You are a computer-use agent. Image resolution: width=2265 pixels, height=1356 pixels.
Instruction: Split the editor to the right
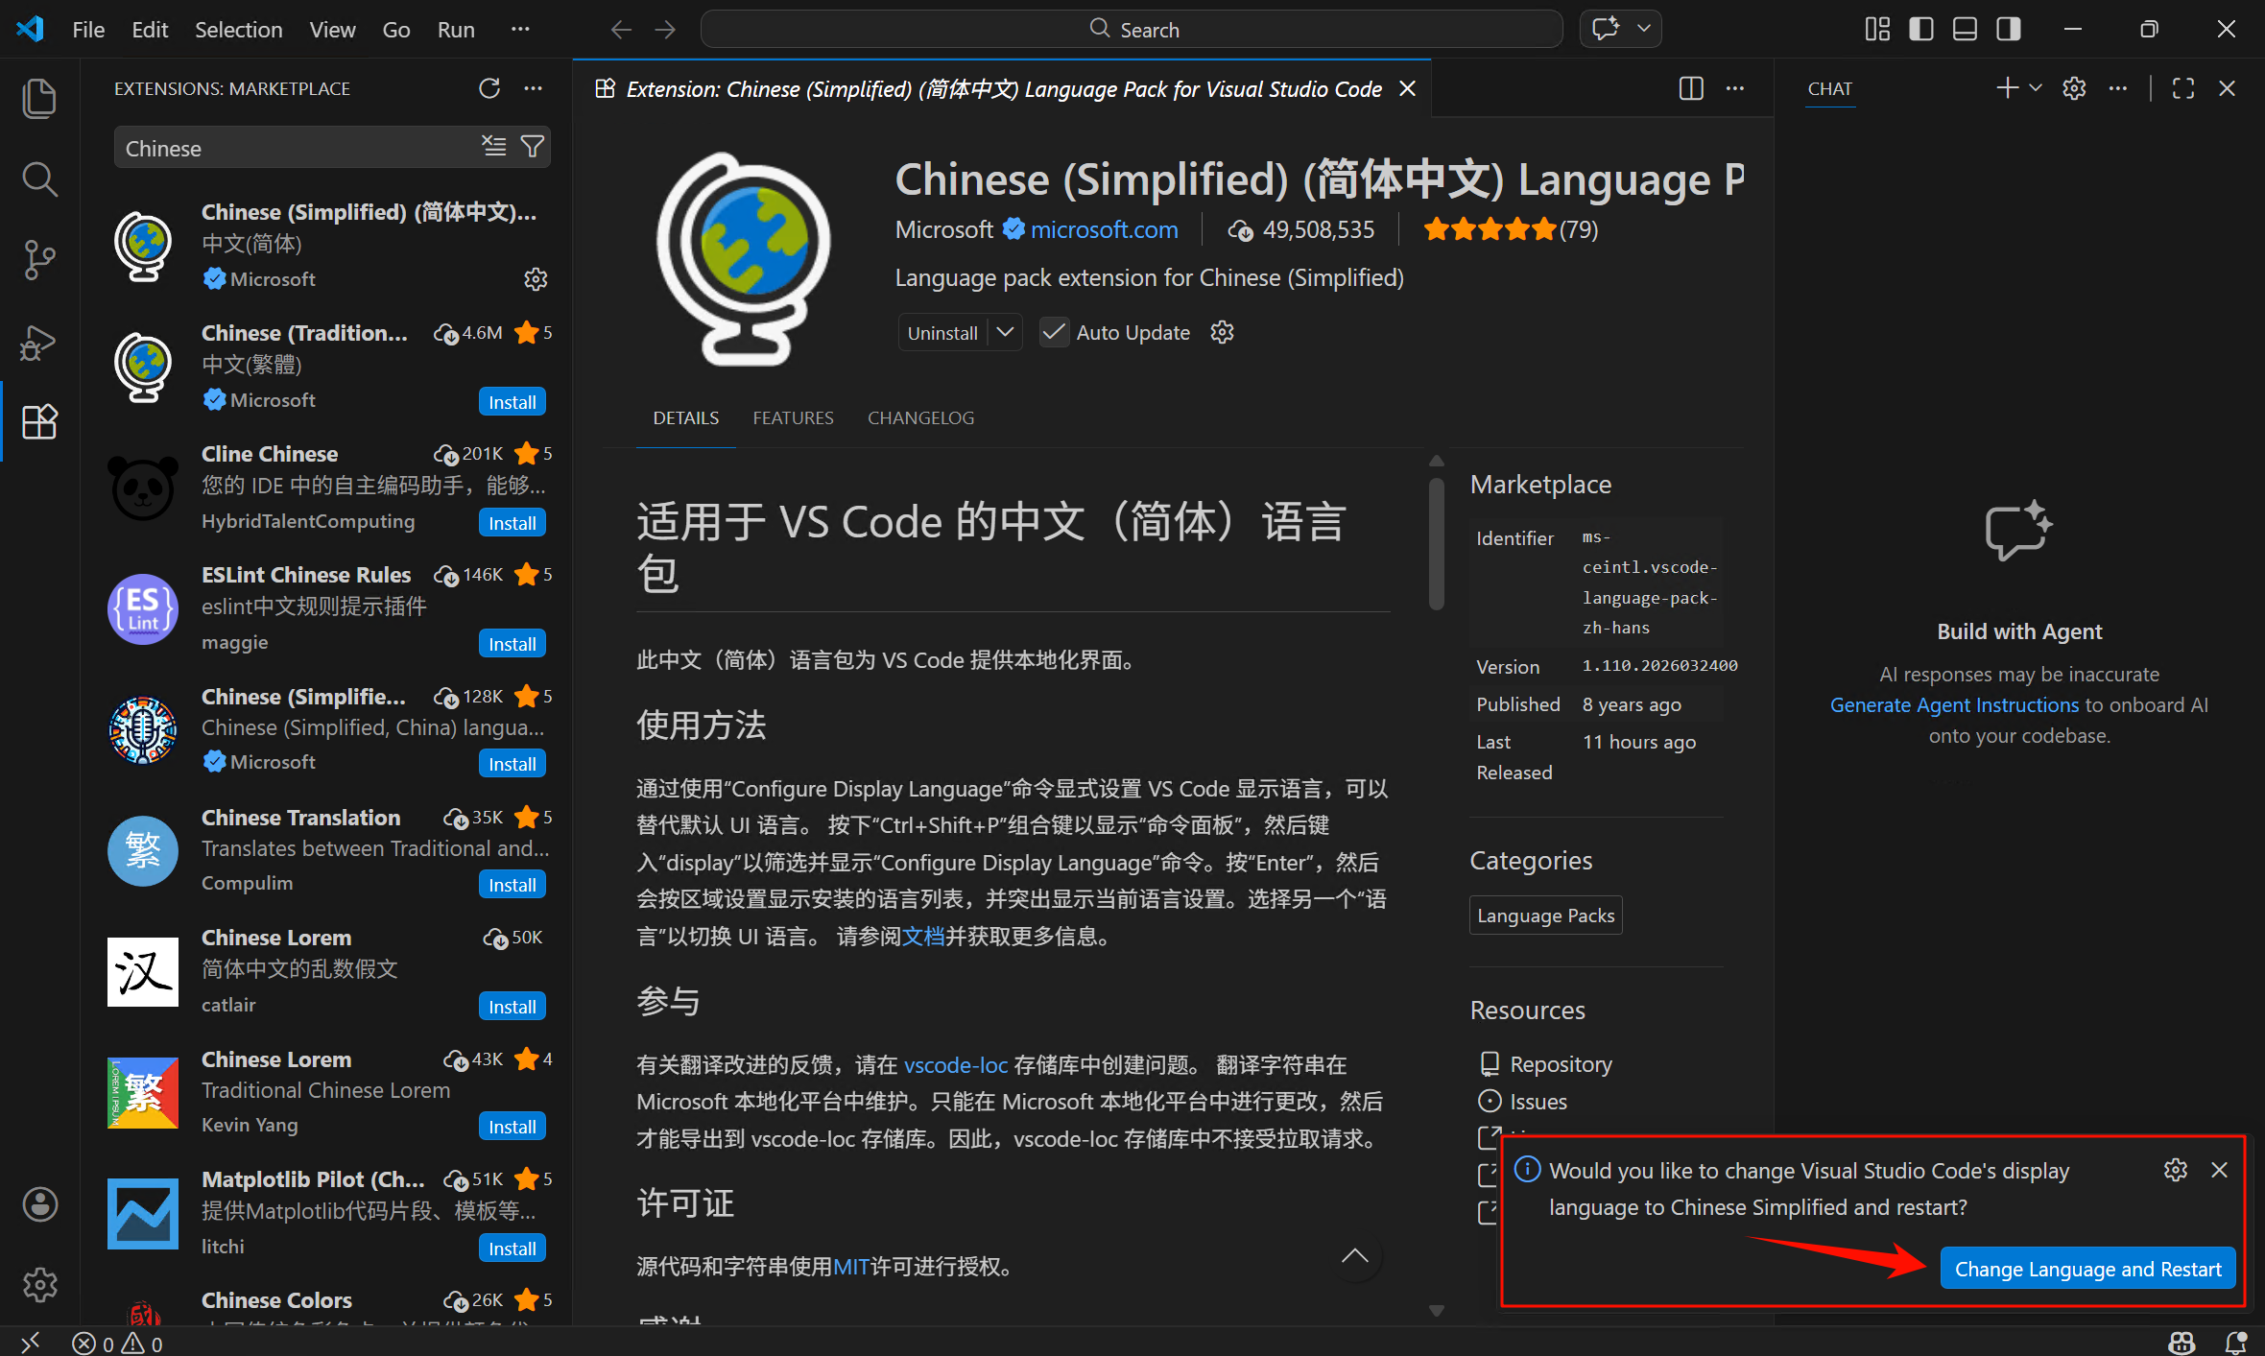[1691, 88]
